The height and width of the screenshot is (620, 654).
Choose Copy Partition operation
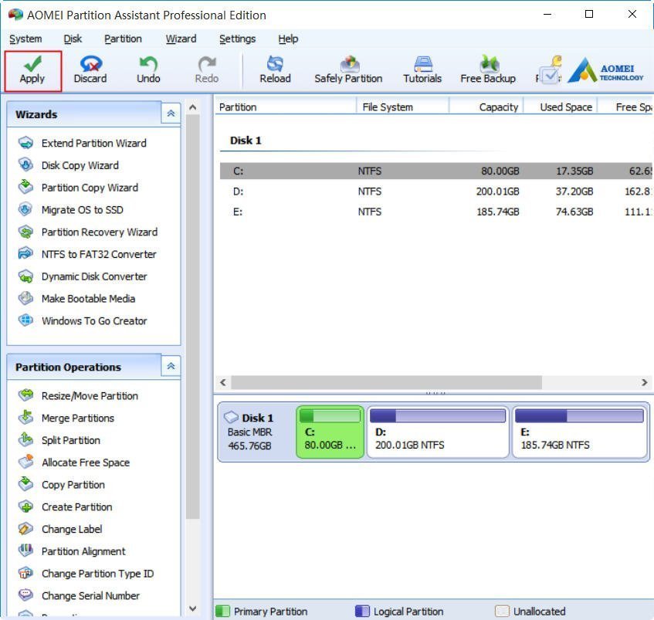(62, 484)
